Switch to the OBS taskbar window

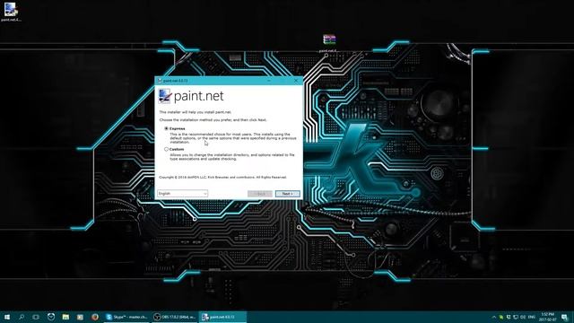tap(175, 317)
